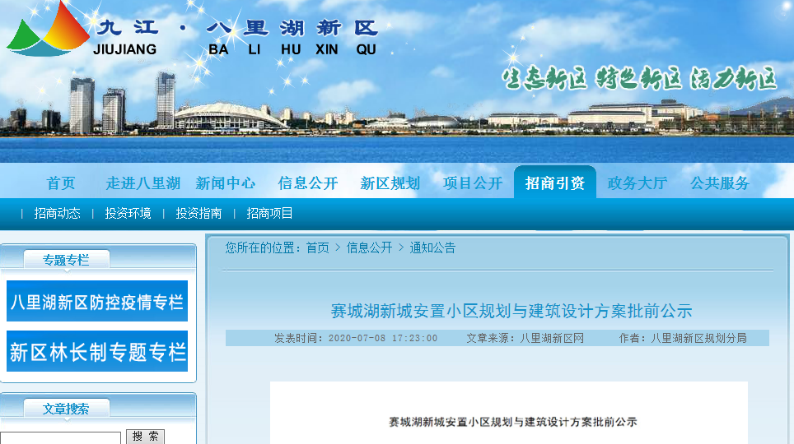Select the 专题专栏 panel heading
The width and height of the screenshot is (794, 444).
click(67, 260)
